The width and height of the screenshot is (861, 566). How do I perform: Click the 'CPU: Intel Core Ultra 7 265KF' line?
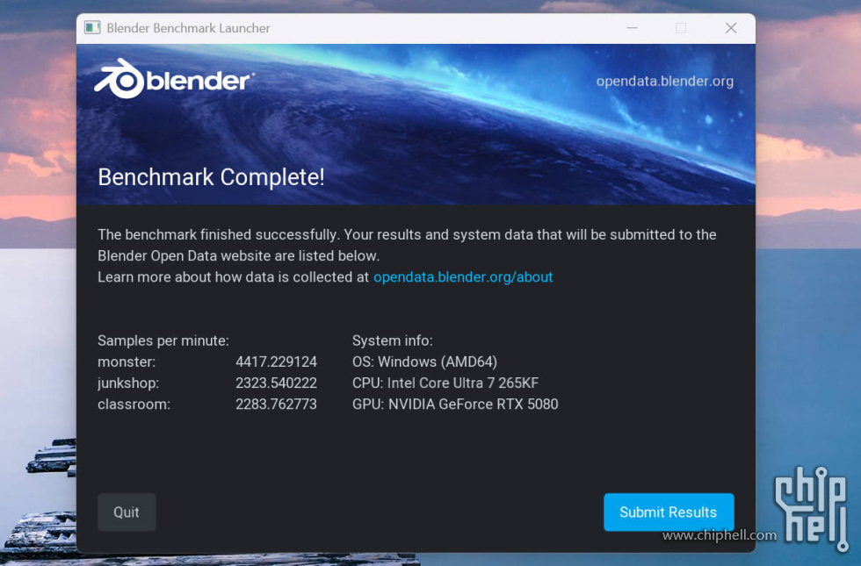[x=445, y=383]
